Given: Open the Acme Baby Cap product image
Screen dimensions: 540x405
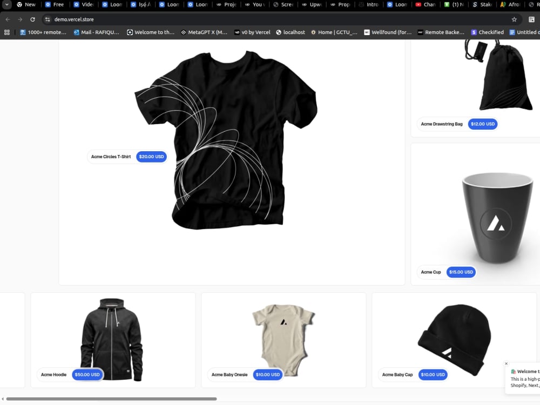Looking at the screenshot, I should (x=455, y=339).
